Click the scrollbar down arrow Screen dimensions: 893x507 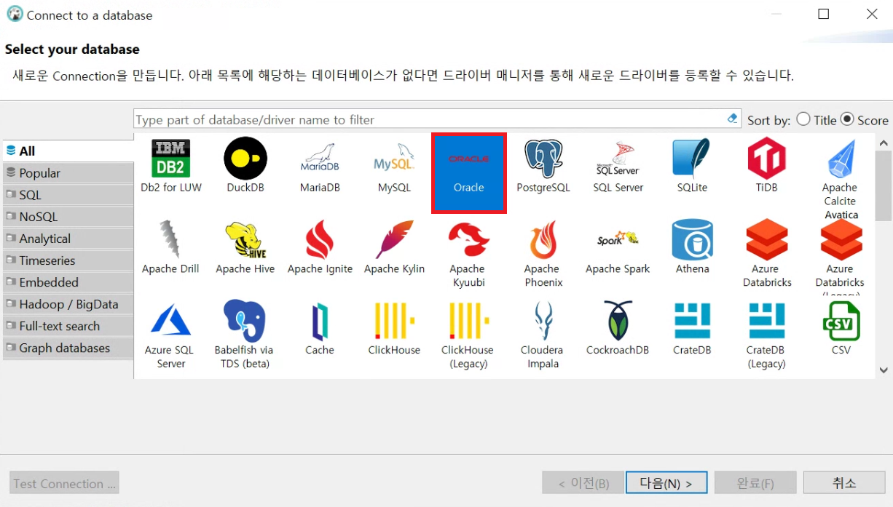(x=884, y=370)
